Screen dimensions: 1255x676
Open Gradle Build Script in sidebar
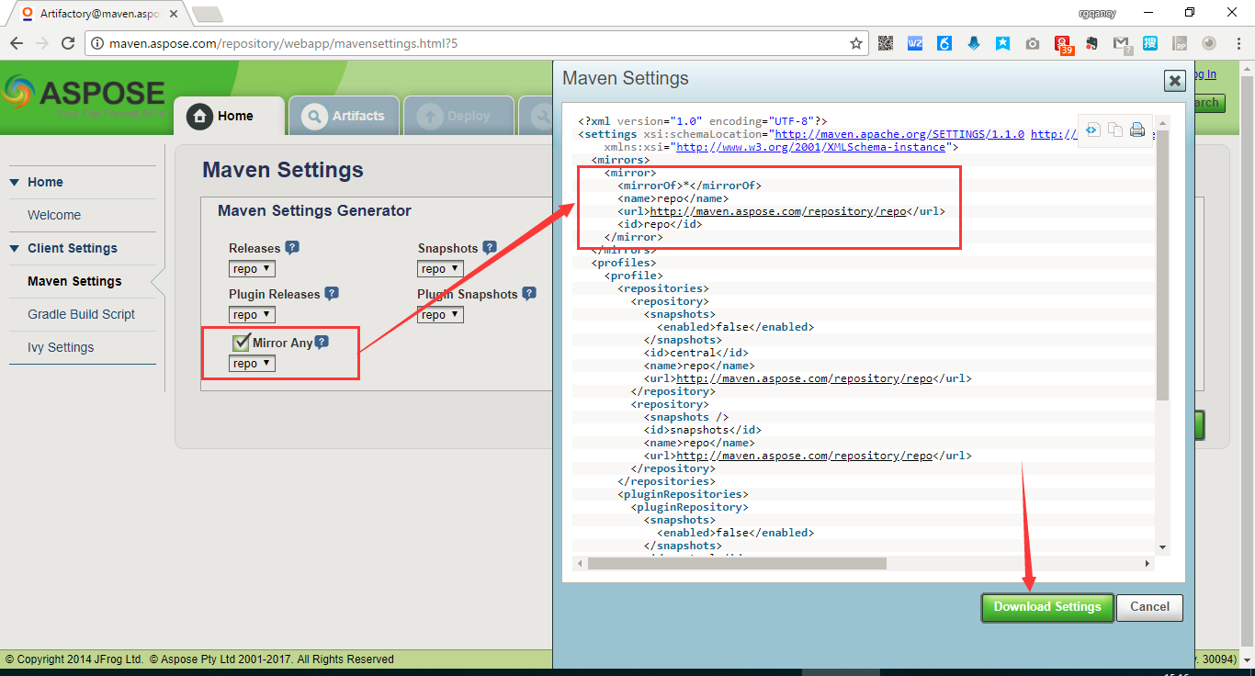(x=81, y=314)
